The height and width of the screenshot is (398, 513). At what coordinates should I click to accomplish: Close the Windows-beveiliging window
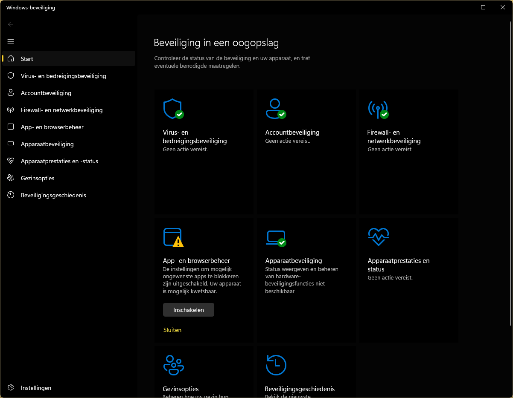click(x=503, y=7)
